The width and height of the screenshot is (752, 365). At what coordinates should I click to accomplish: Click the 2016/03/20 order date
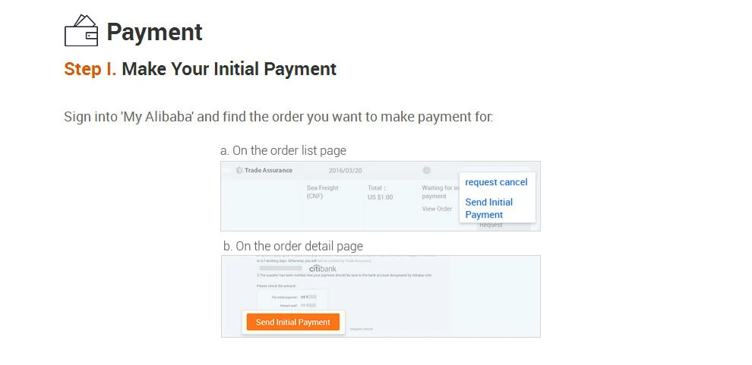pyautogui.click(x=346, y=171)
